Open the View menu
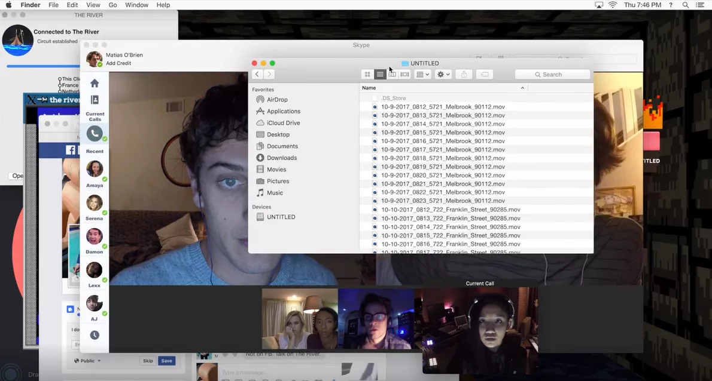 point(93,5)
